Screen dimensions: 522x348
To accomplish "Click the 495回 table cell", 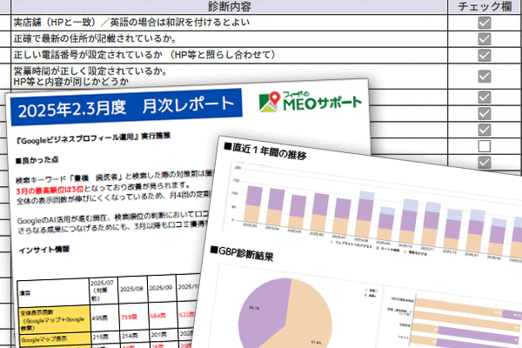I will pos(104,318).
